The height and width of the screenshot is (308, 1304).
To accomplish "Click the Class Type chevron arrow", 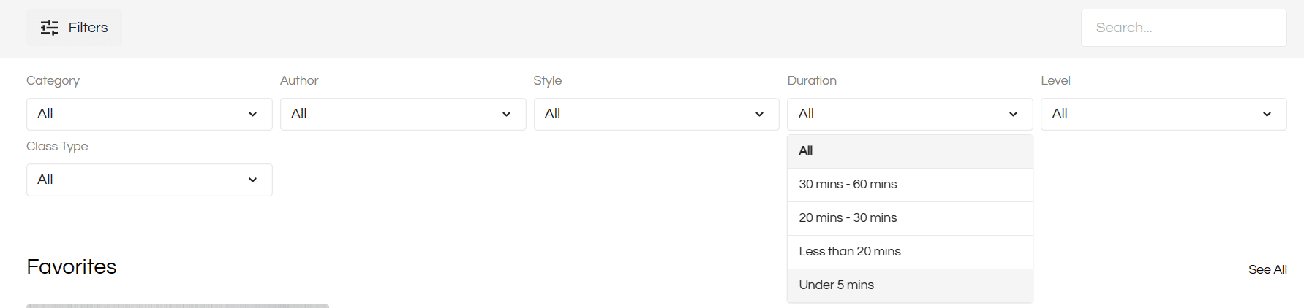I will 252,180.
